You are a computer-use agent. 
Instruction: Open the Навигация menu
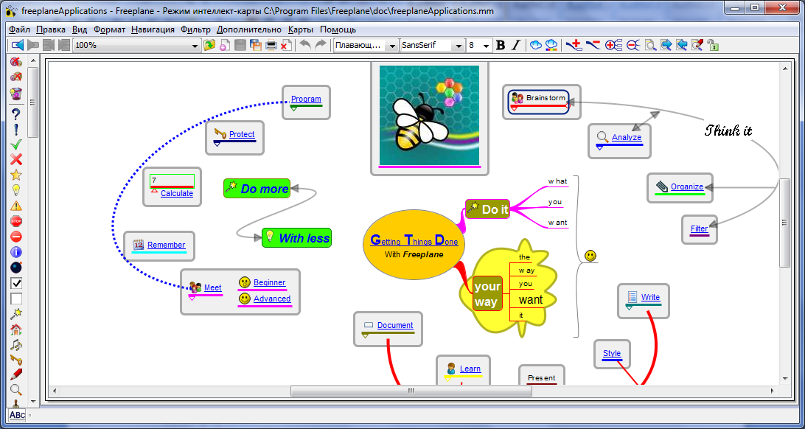tap(153, 29)
